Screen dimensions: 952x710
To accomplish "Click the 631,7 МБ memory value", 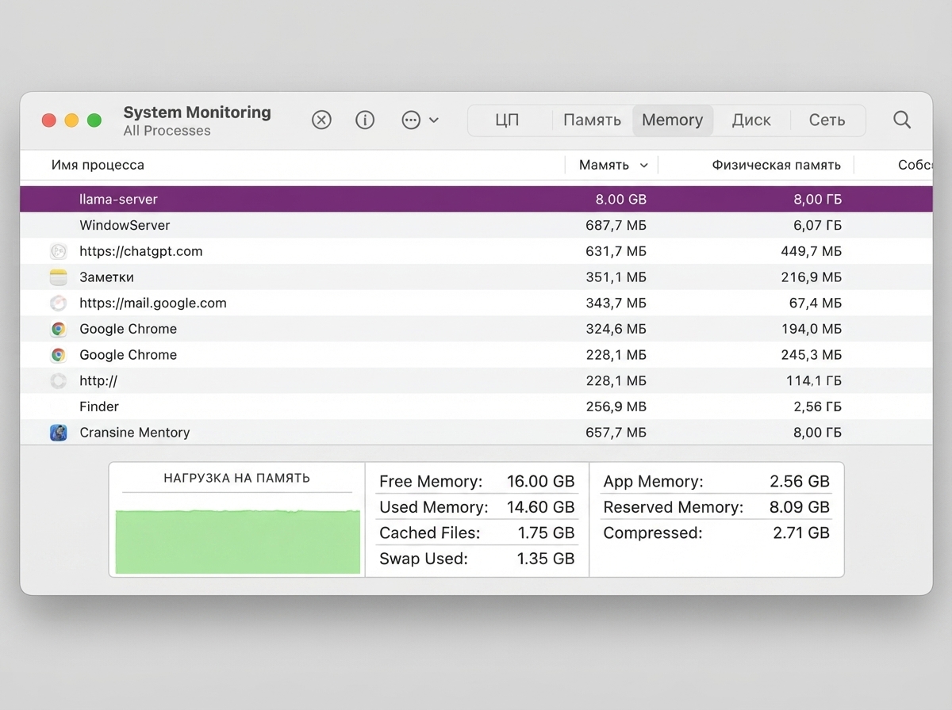I will (616, 251).
